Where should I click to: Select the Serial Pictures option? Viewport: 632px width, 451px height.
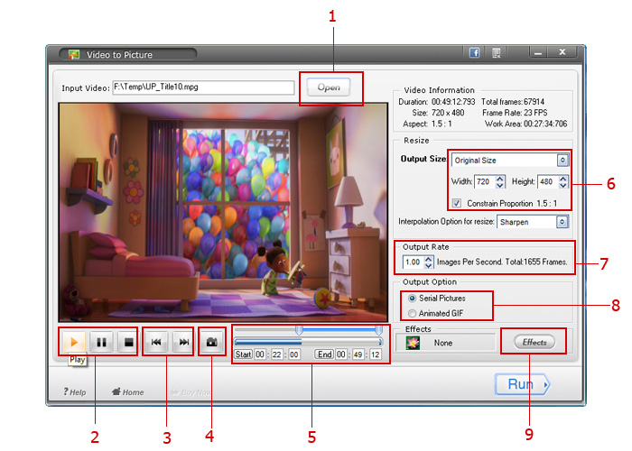[x=414, y=298]
